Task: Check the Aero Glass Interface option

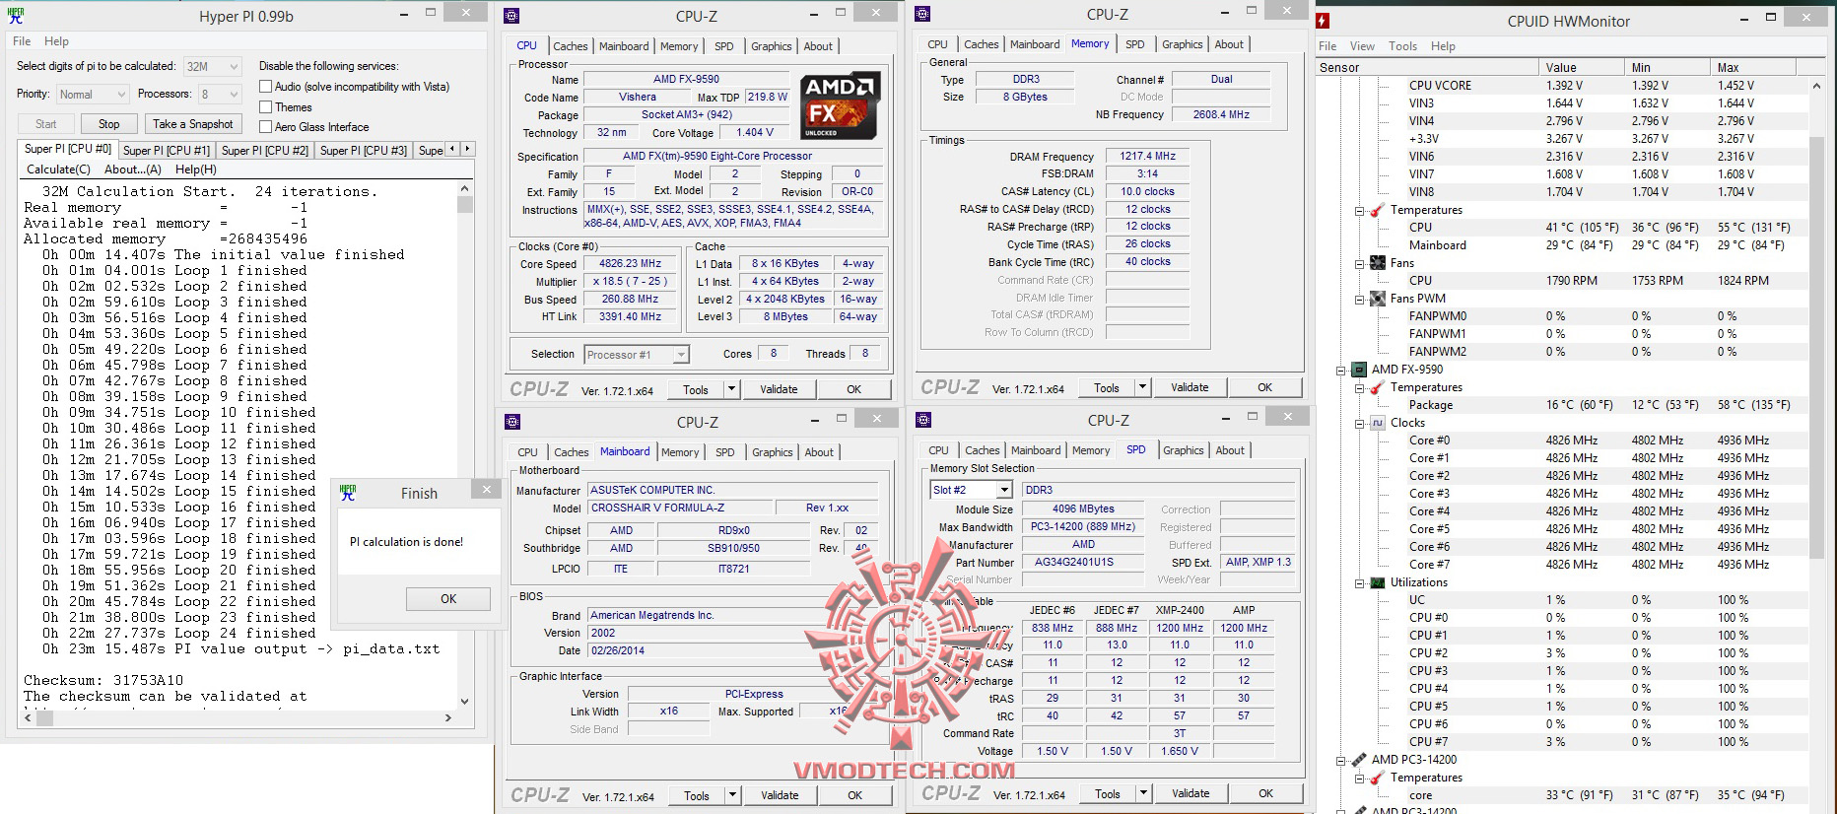Action: click(x=265, y=127)
